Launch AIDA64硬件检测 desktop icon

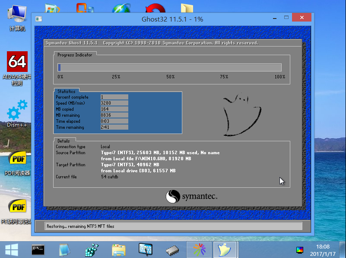point(17,68)
